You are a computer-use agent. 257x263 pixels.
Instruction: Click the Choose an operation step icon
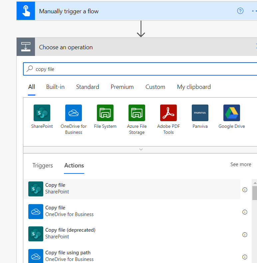click(x=26, y=47)
